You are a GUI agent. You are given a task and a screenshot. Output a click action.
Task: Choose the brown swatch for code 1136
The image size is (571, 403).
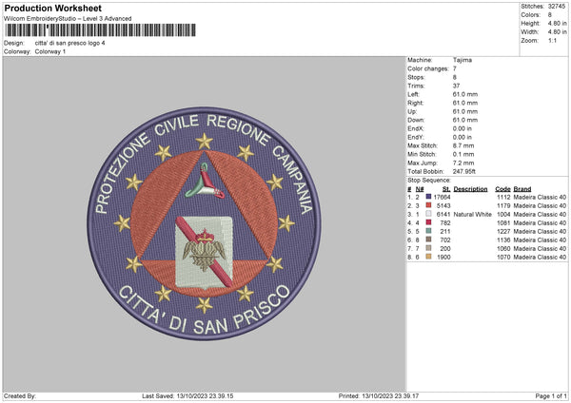(x=428, y=240)
